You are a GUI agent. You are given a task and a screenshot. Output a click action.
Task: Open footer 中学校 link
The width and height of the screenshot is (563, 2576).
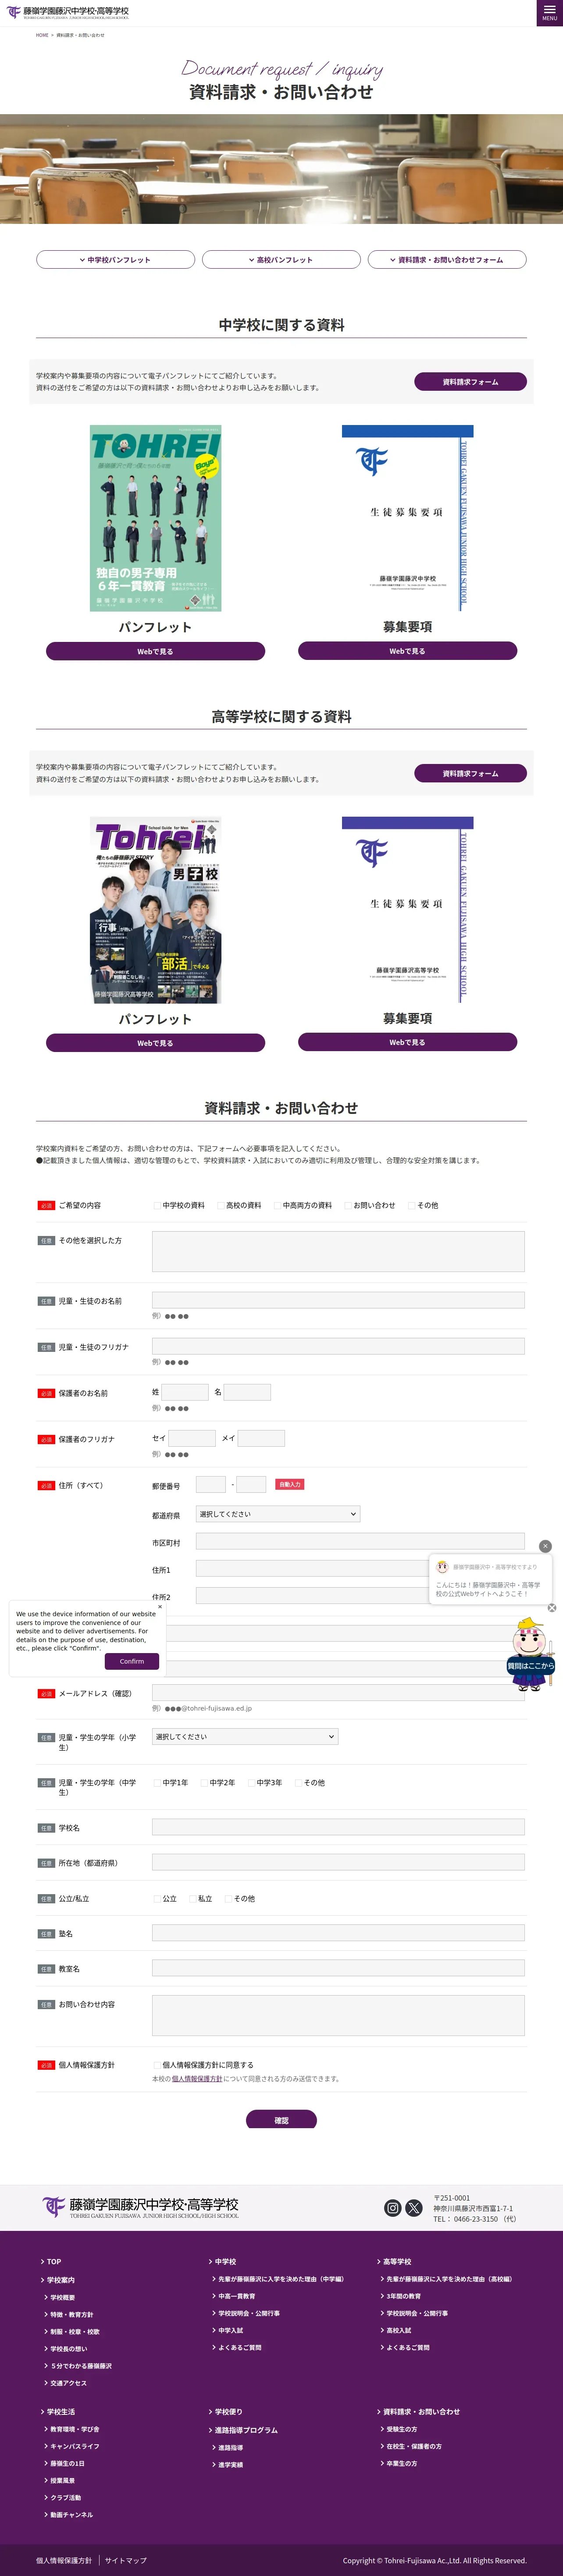tap(226, 2261)
